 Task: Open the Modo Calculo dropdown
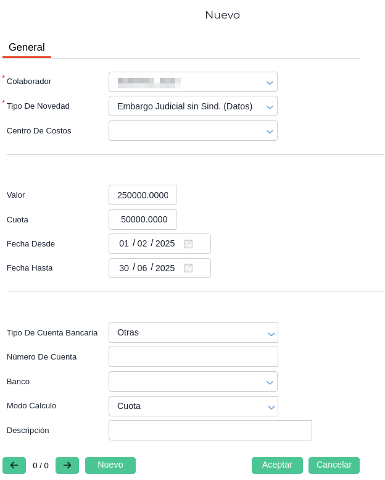271,406
